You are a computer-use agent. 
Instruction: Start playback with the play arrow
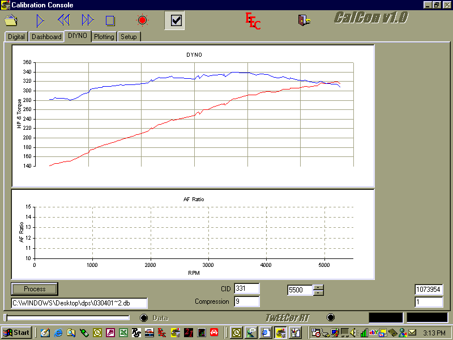[40, 20]
